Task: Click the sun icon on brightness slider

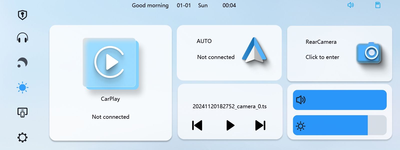Action: (x=300, y=126)
